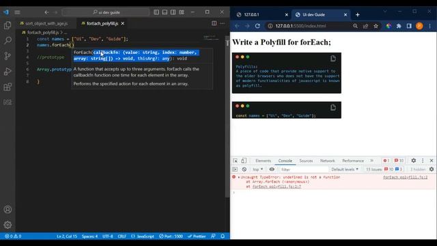
Task: Bookmark this page with the star
Action: pos(376,26)
